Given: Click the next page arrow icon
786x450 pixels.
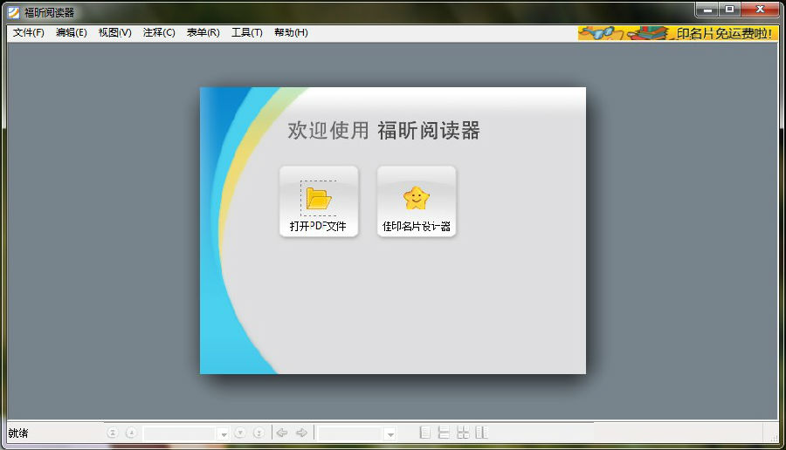Looking at the screenshot, I should pyautogui.click(x=240, y=433).
